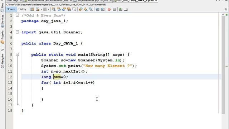Click 'i<=n' condition in the for loop

coord(78,83)
